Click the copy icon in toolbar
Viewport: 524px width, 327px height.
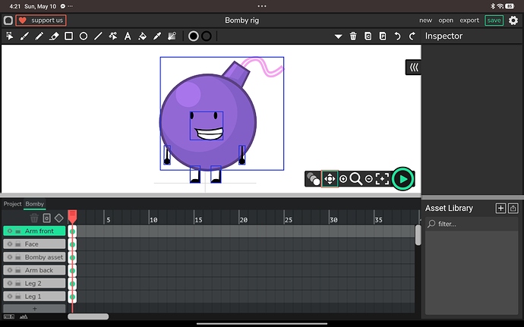click(x=368, y=36)
